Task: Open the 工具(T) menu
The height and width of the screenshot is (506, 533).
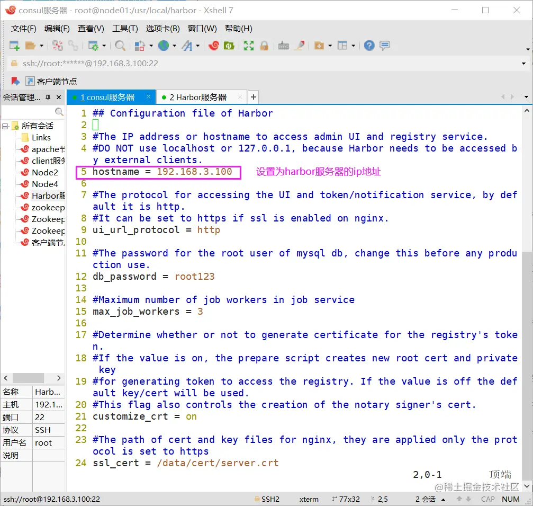Action: (x=125, y=29)
